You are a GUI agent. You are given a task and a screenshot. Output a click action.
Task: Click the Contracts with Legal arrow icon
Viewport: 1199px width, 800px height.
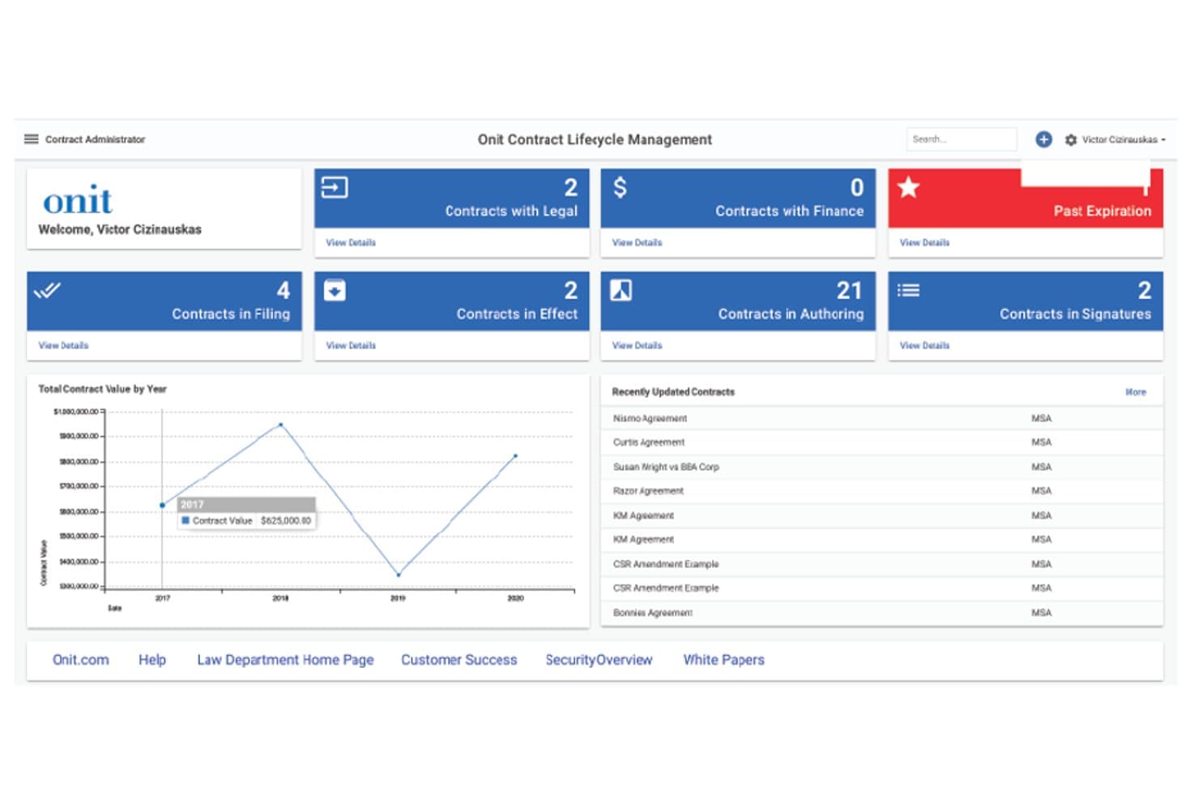pyautogui.click(x=335, y=188)
